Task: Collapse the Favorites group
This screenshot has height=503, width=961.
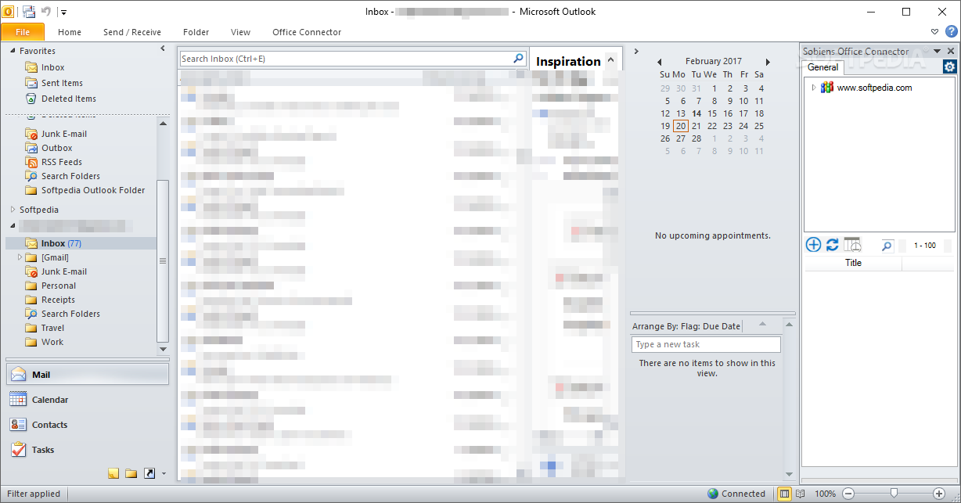Action: tap(13, 51)
